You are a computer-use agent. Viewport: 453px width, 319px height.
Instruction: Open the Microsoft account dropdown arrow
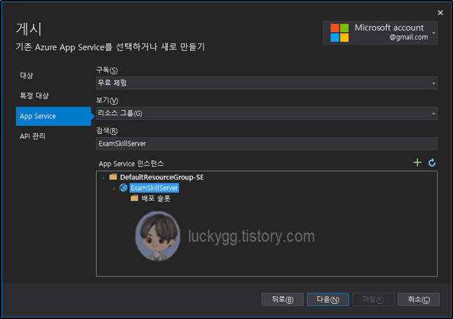[433, 33]
